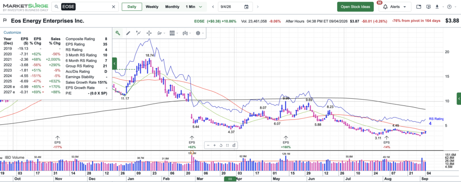Image resolution: width=461 pixels, height=182 pixels.
Task: Open the candlestick chart style menu
Action: tap(186, 33)
